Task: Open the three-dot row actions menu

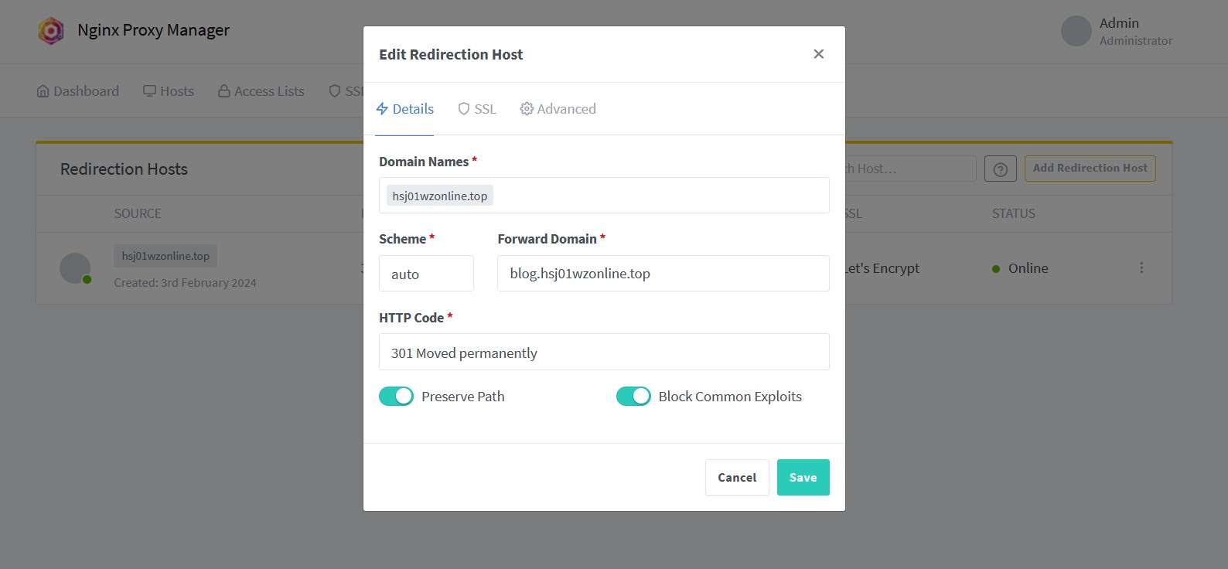Action: point(1141,267)
